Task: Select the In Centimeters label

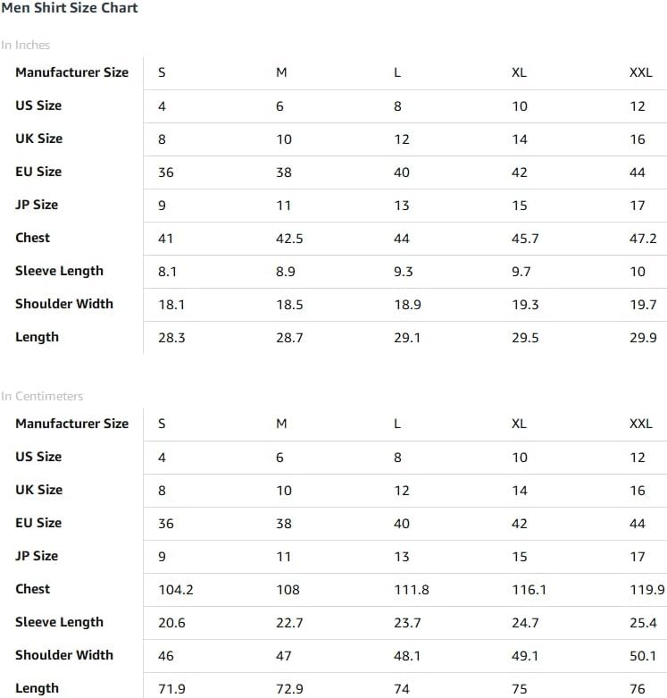Action: pyautogui.click(x=42, y=396)
